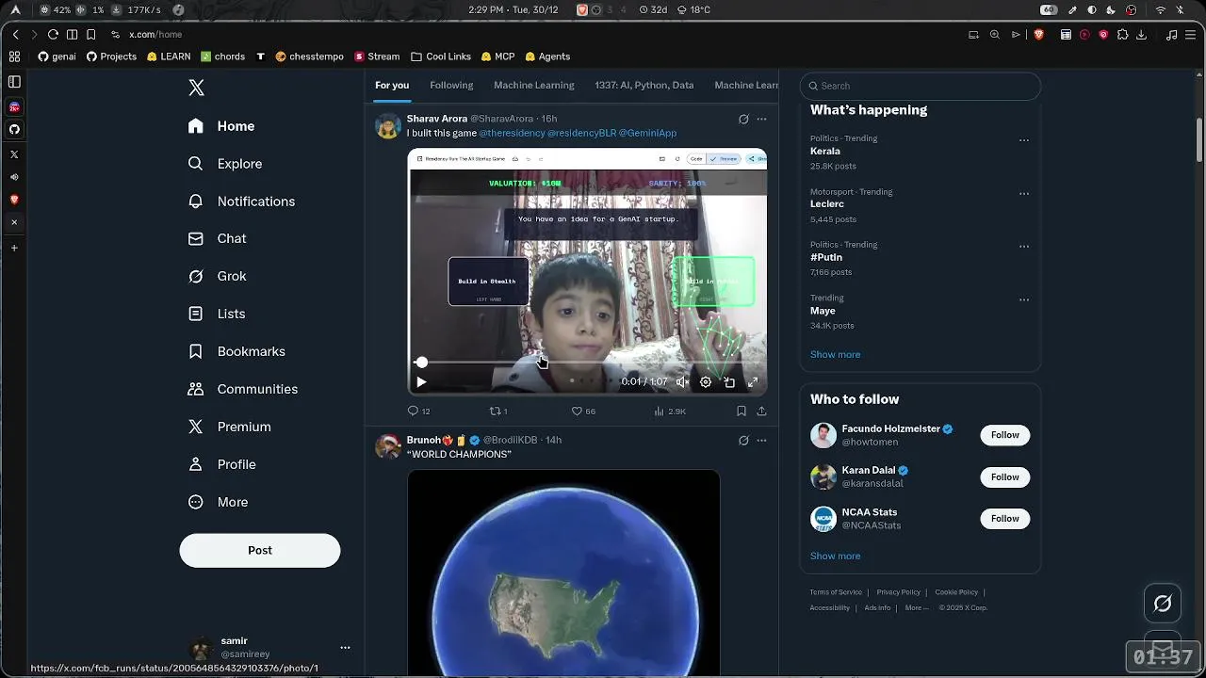Click the address bar showing x.com/home
The width and height of the screenshot is (1206, 678).
pos(155,35)
